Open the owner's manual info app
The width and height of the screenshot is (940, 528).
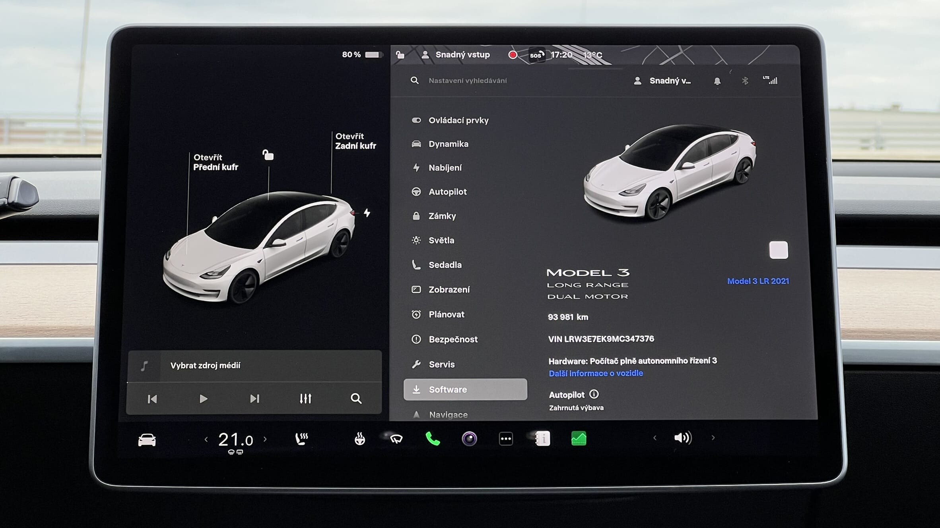(542, 439)
